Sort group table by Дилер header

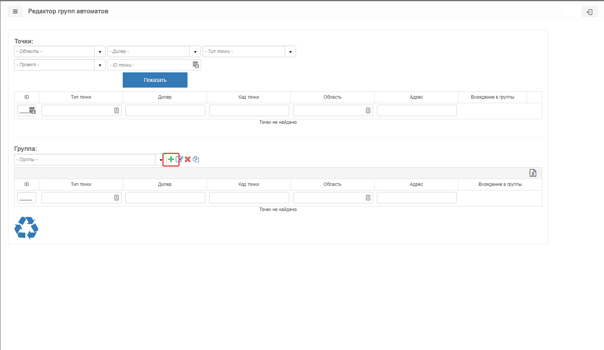[165, 184]
